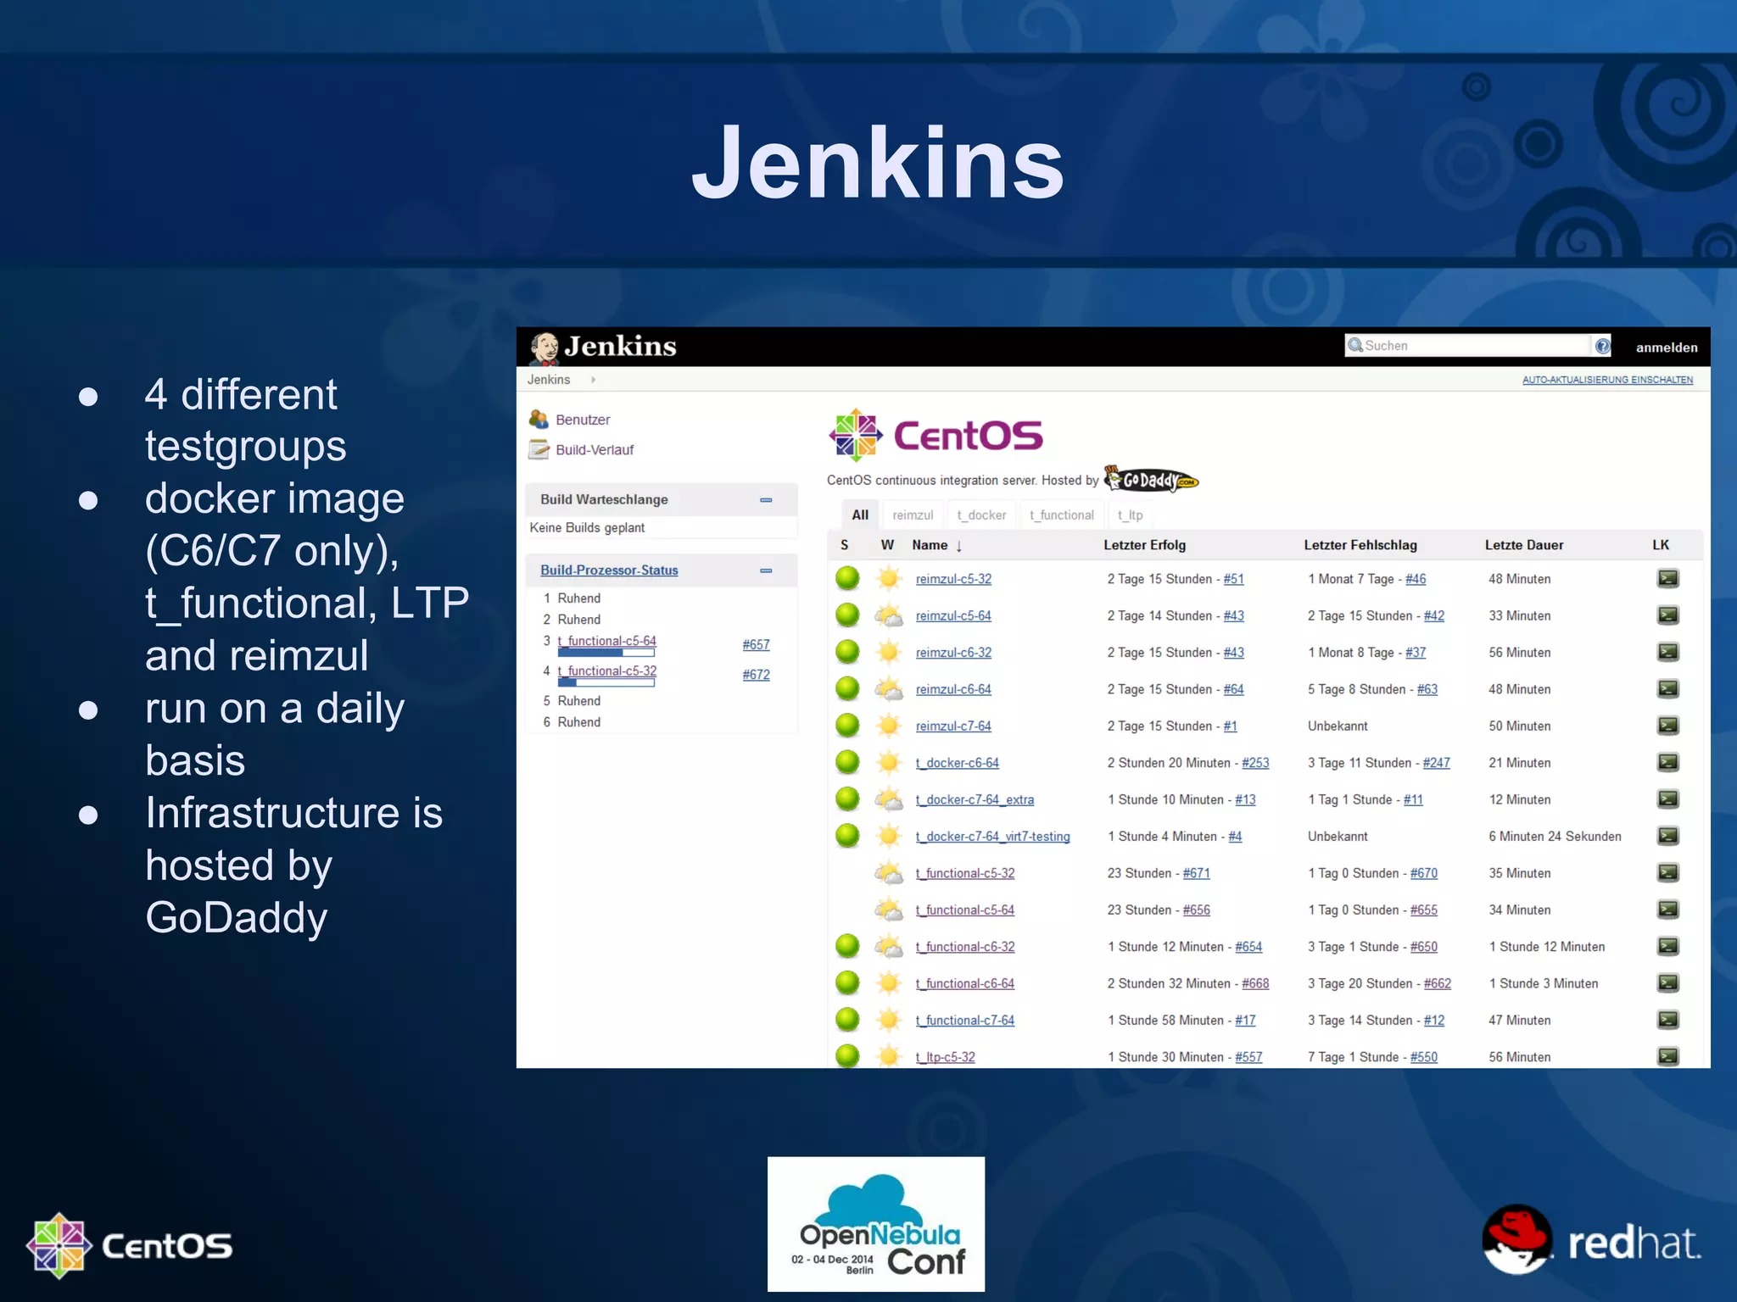Open console icon for reimzul-c5-64 row
The width and height of the screenshot is (1737, 1302).
point(1667,615)
